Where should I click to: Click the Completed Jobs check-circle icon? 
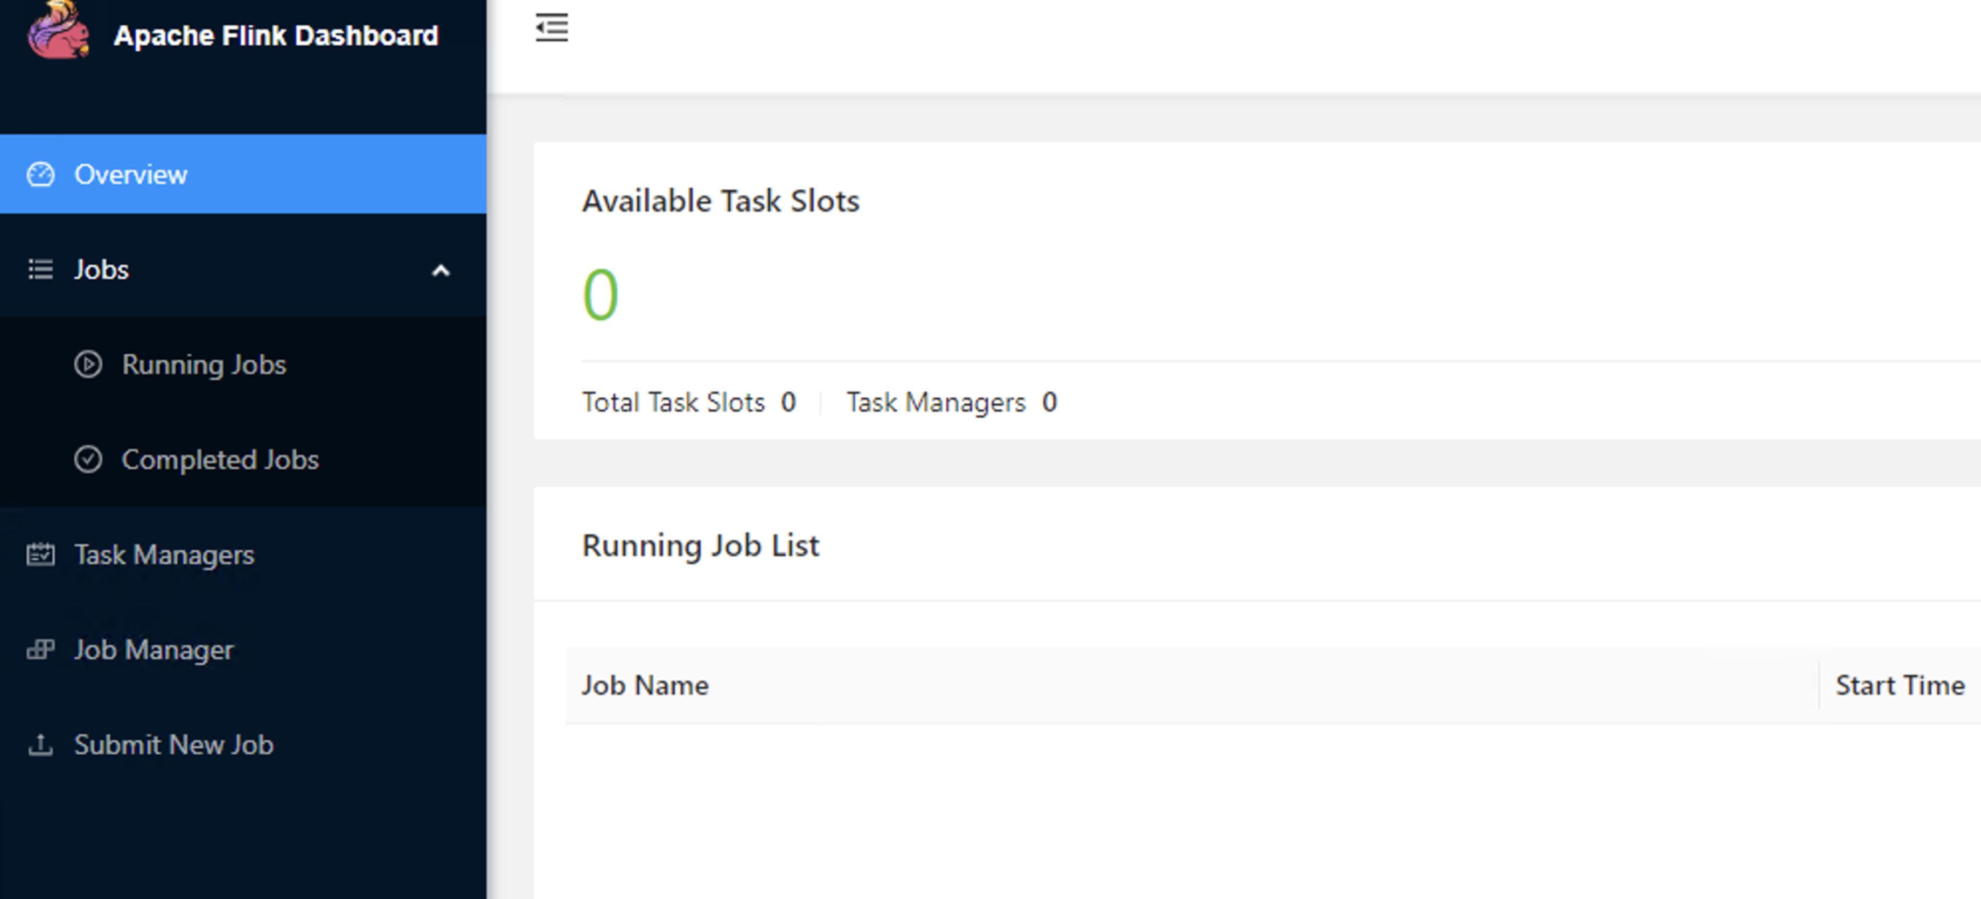[x=88, y=460]
